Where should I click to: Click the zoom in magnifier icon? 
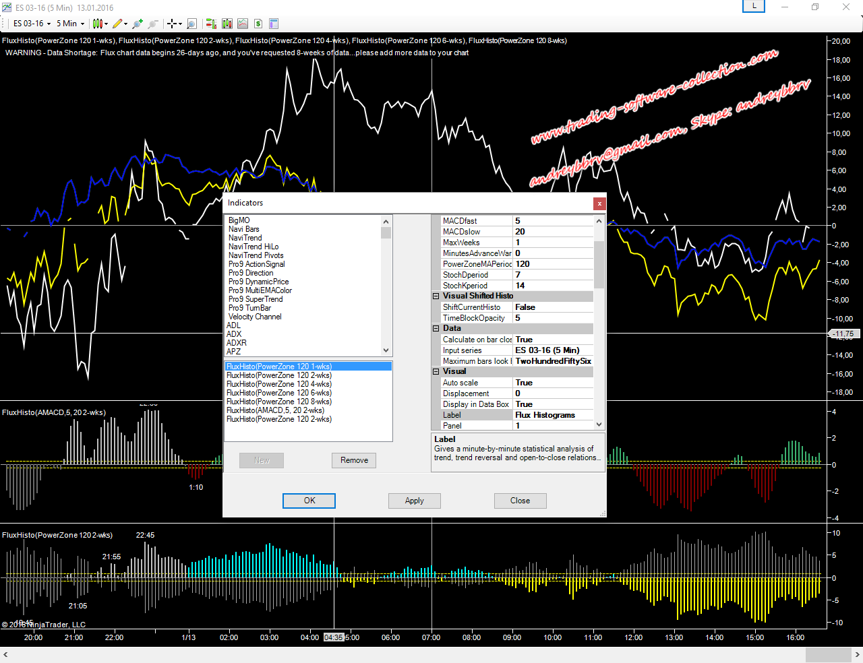(x=138, y=24)
